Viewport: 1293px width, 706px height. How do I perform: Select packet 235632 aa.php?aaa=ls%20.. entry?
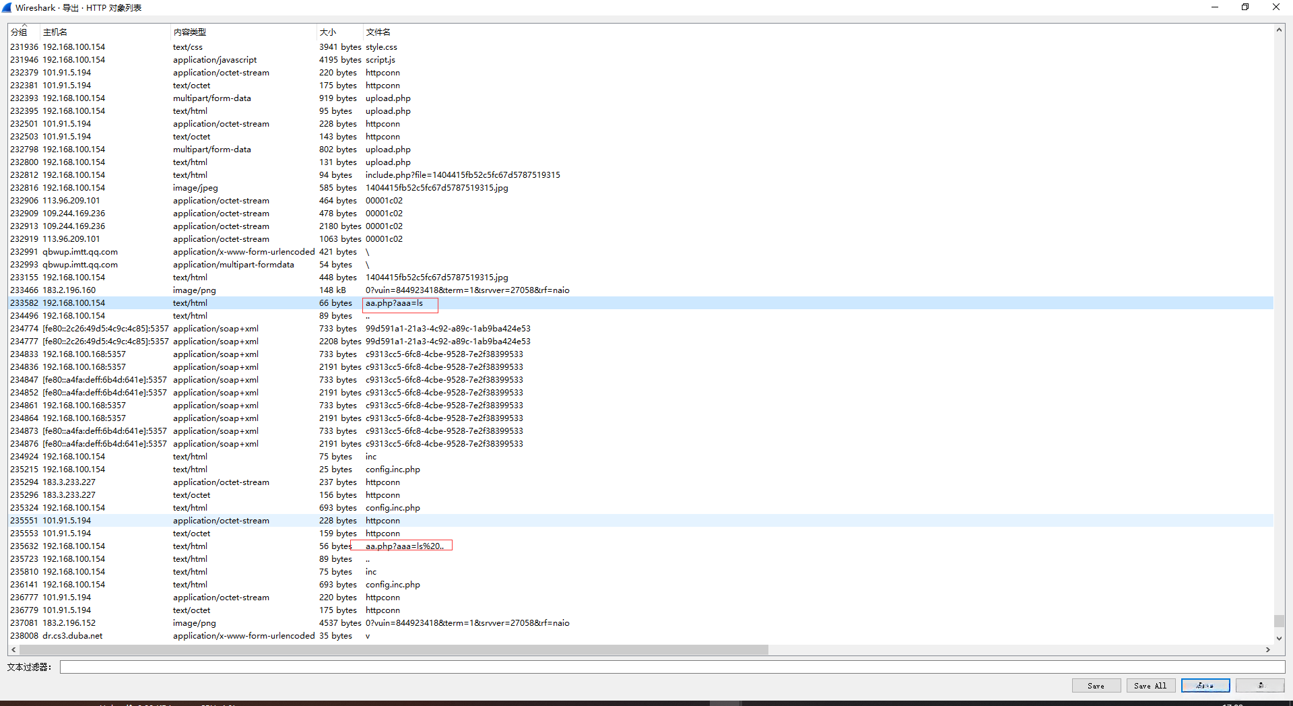[x=640, y=546]
